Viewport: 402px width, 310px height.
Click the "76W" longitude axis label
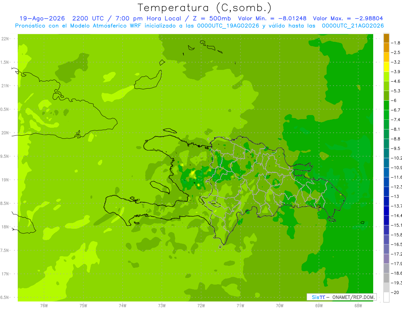coord(44,305)
